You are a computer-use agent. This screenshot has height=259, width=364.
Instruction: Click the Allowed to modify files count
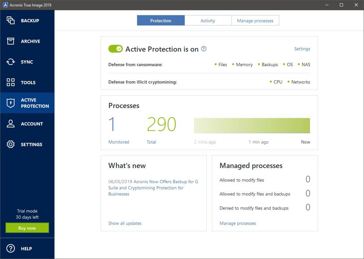(308, 179)
